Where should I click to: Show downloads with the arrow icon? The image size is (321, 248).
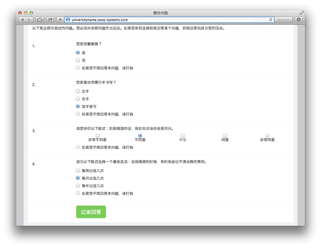coord(299,20)
